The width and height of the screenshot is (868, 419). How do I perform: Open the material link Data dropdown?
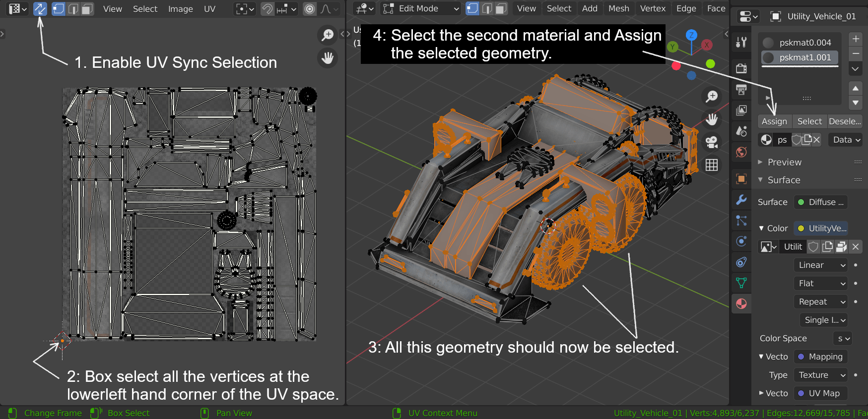pos(846,140)
